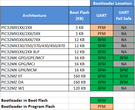The width and height of the screenshot is (135, 110).
Task: Select the 3 KB cell for PIC32MX1XX/2XX/5XX
Action: [79, 34]
